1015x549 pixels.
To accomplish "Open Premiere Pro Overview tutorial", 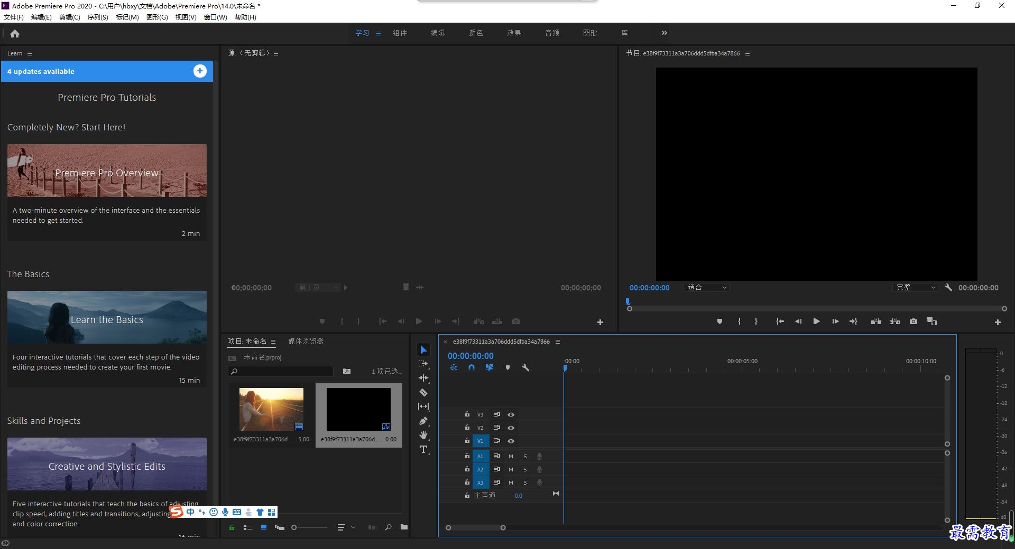I will tap(107, 171).
